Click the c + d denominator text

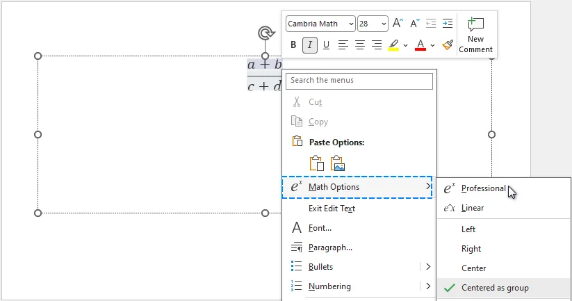265,86
